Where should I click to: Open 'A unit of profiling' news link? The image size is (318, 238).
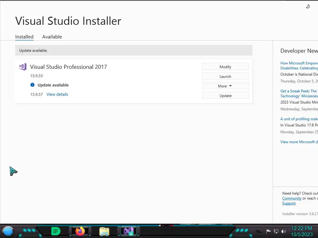coord(299,119)
